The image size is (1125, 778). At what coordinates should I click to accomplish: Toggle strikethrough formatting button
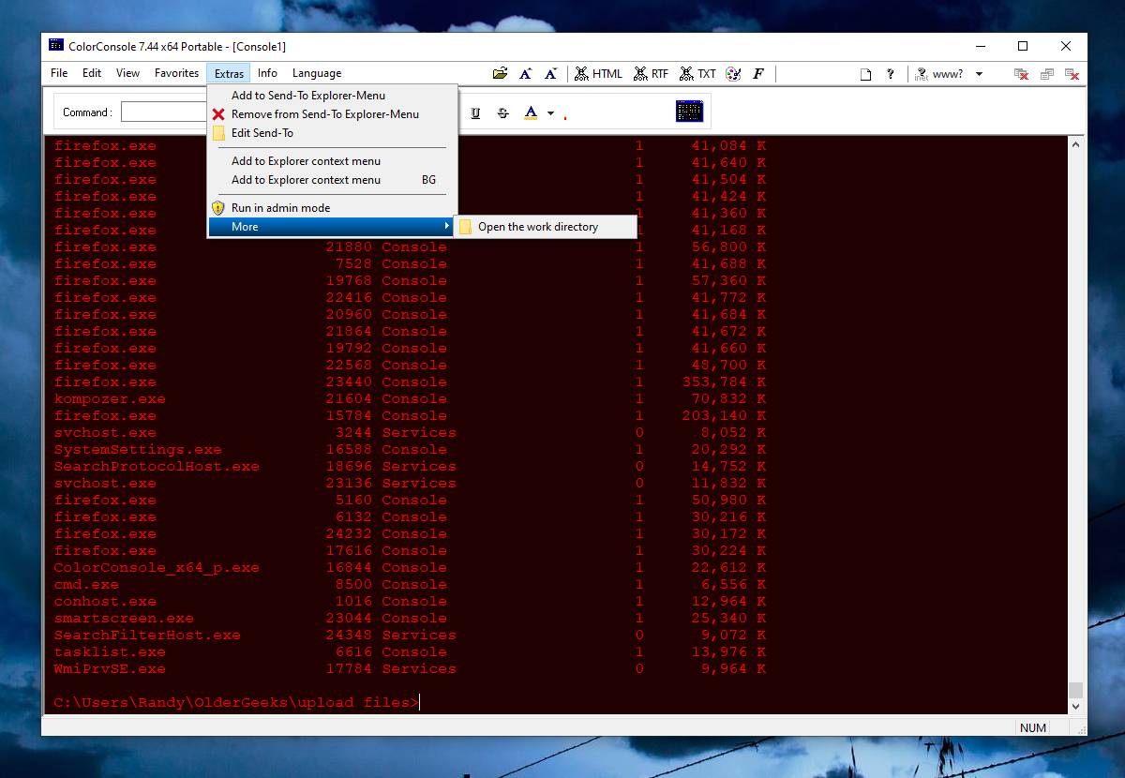pyautogui.click(x=502, y=112)
